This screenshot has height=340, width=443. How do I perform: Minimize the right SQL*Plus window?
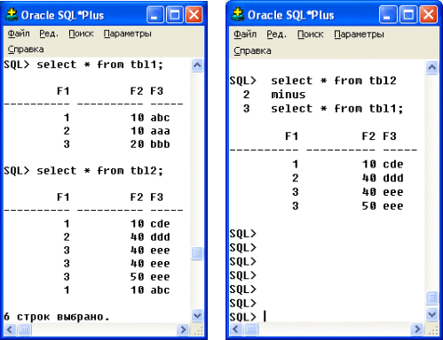click(388, 15)
